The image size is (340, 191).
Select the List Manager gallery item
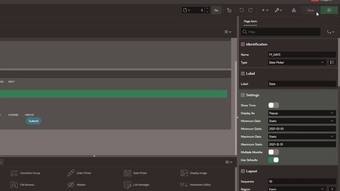(x=137, y=185)
